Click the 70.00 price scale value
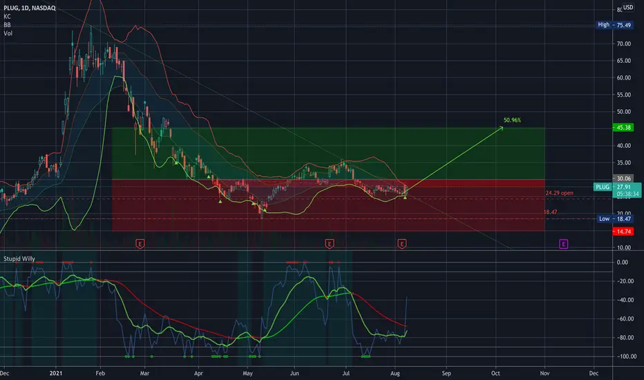The height and width of the screenshot is (380, 644). coord(623,44)
